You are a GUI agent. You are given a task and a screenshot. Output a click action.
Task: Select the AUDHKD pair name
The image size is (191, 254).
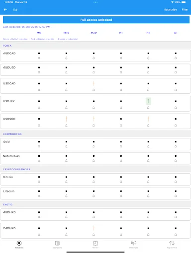coord(9,212)
